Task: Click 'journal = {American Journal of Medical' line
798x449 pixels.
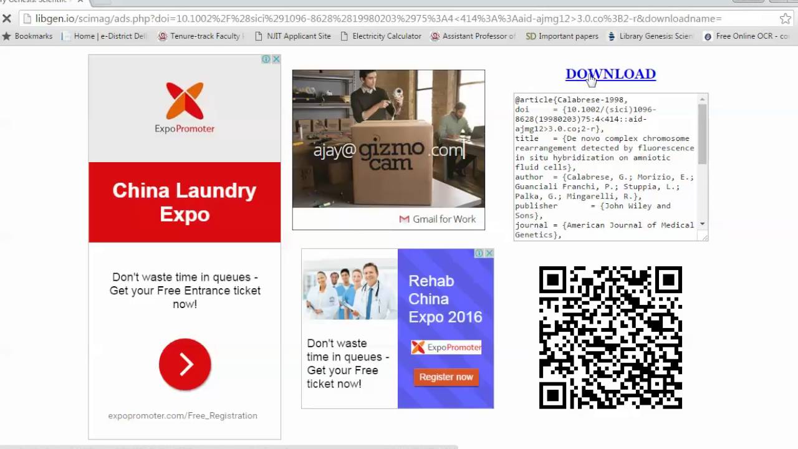Action: [x=604, y=225]
